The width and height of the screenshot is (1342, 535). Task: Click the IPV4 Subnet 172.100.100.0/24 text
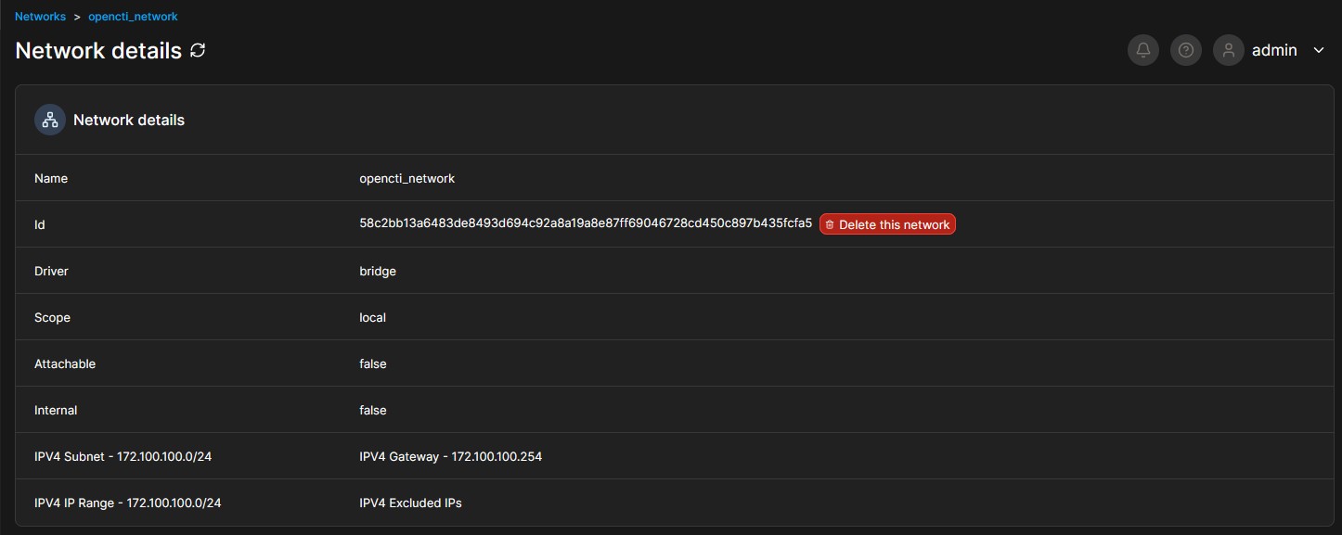123,456
